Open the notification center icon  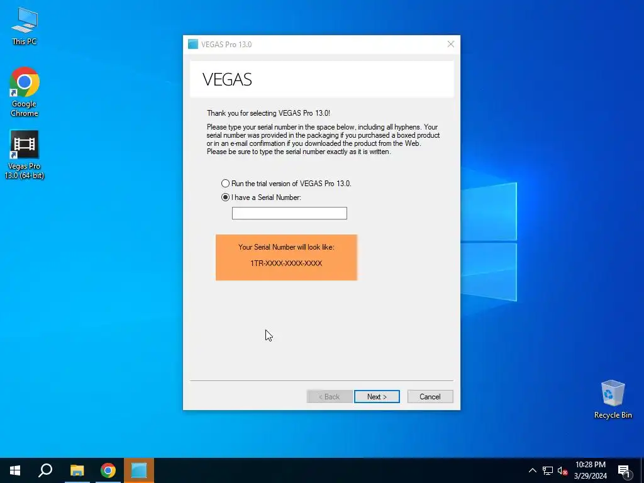[625, 470]
